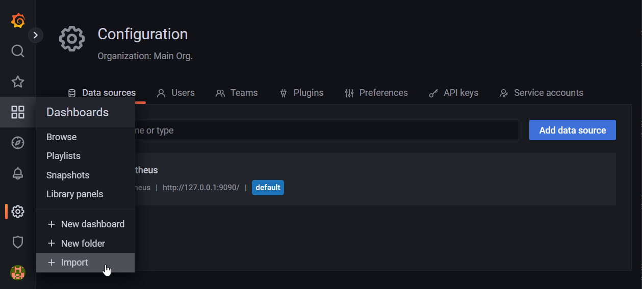Click the user profile avatar
The height and width of the screenshot is (289, 642).
[18, 273]
